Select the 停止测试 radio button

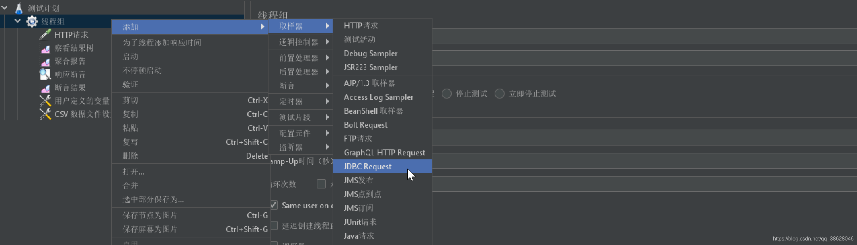click(x=446, y=94)
